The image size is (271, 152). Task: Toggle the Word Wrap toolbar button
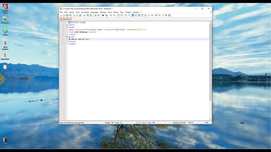[126, 15]
